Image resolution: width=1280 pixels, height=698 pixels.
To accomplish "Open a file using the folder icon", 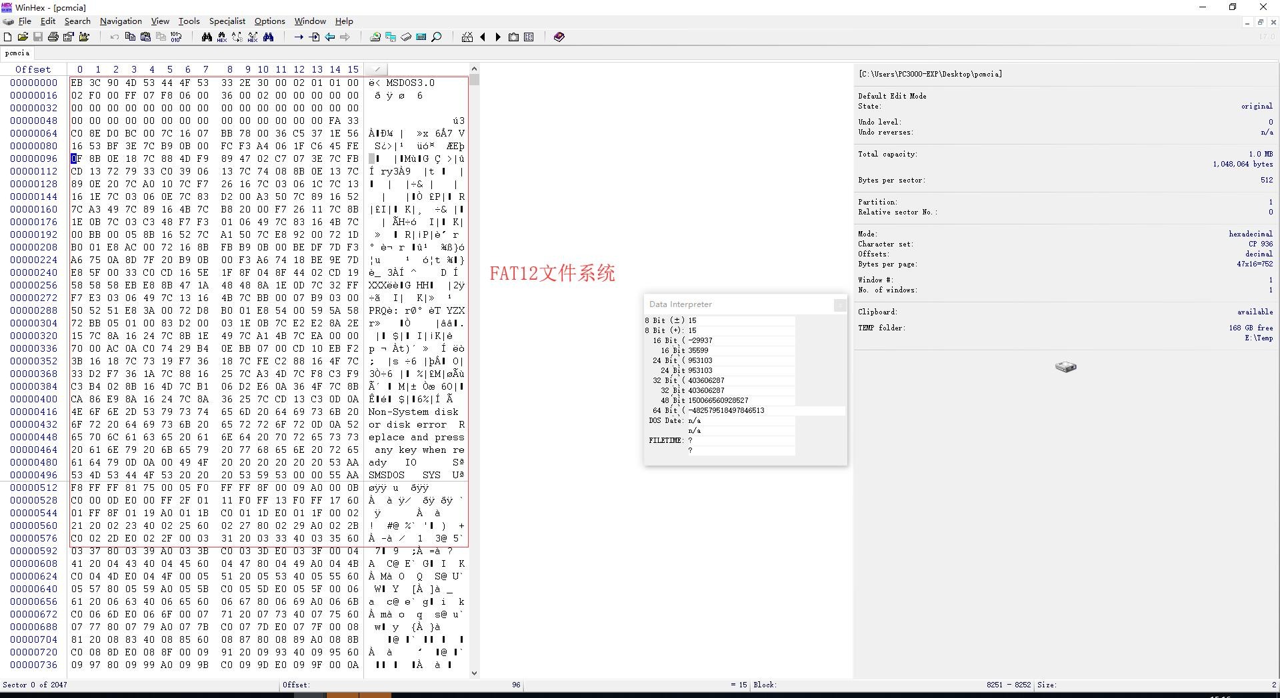I will [x=23, y=37].
